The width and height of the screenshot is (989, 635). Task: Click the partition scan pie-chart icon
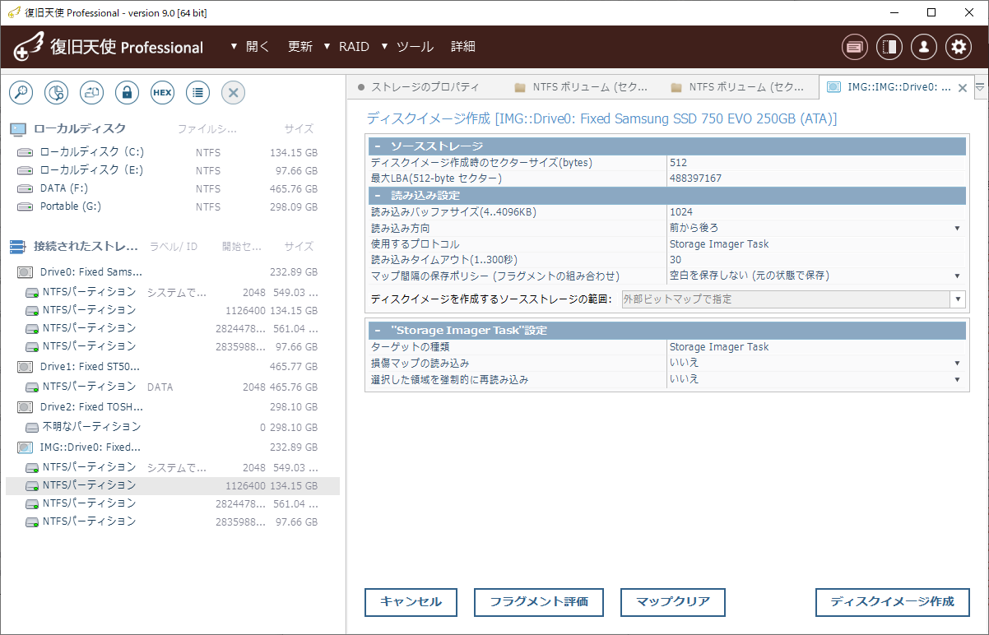tap(56, 93)
